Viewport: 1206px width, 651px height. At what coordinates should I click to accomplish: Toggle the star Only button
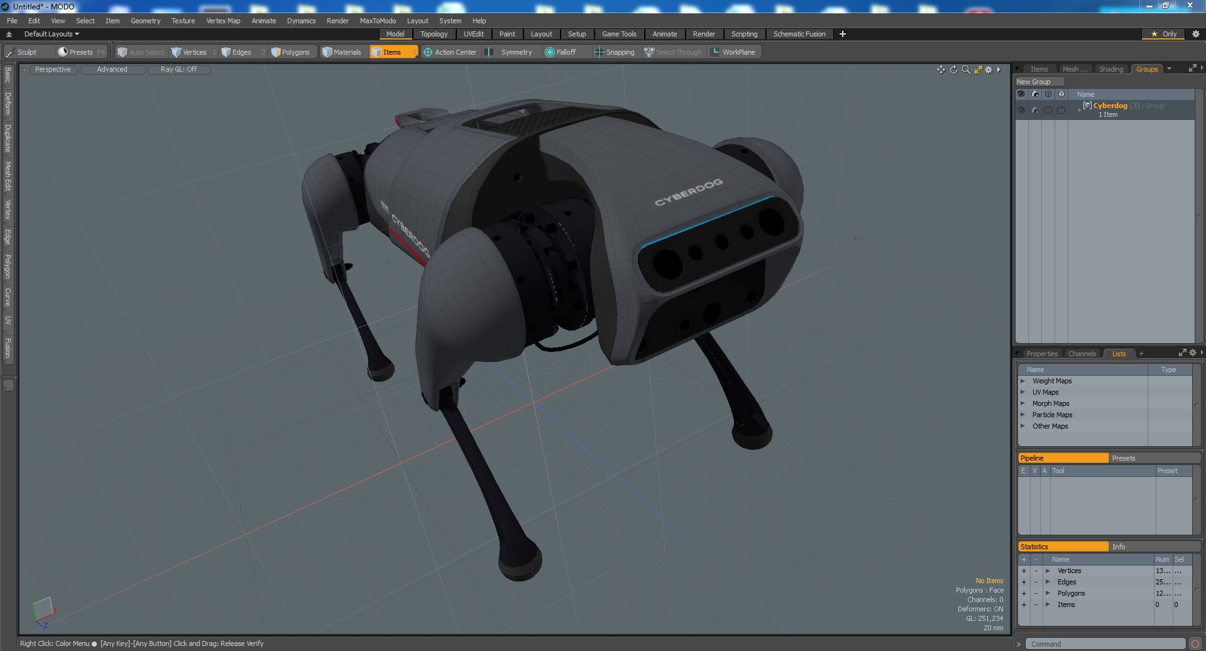point(1163,34)
